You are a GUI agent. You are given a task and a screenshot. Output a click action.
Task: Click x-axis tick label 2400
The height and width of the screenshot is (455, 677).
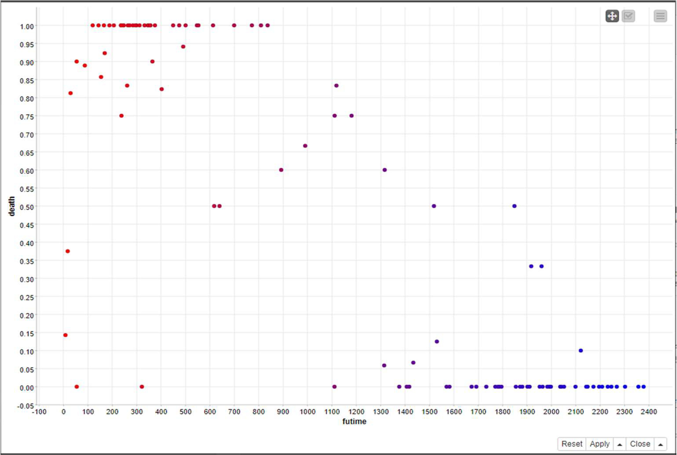pyautogui.click(x=649, y=412)
